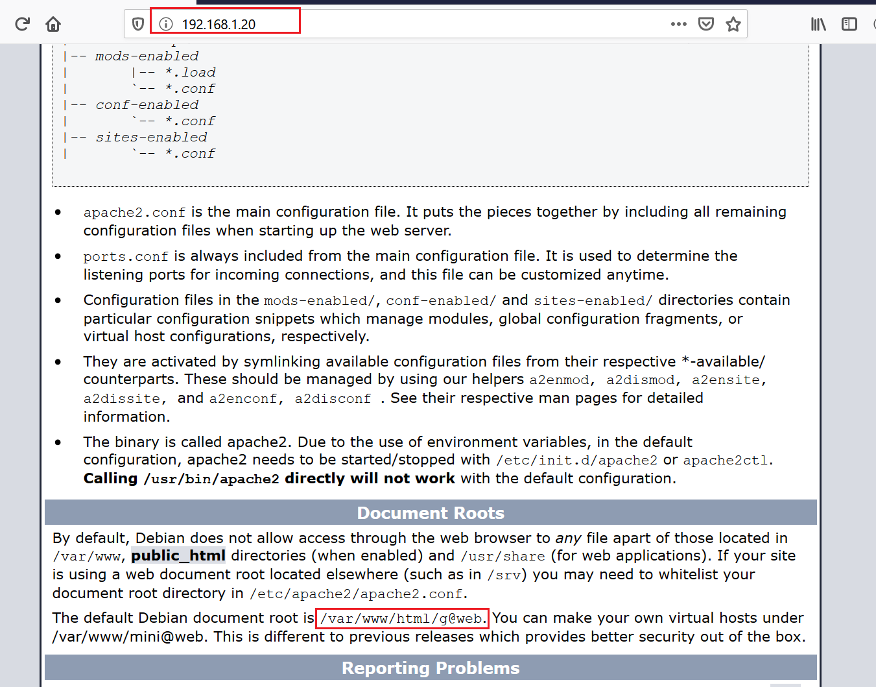Bookmark this page with the star
The width and height of the screenshot is (876, 687).
pos(733,24)
